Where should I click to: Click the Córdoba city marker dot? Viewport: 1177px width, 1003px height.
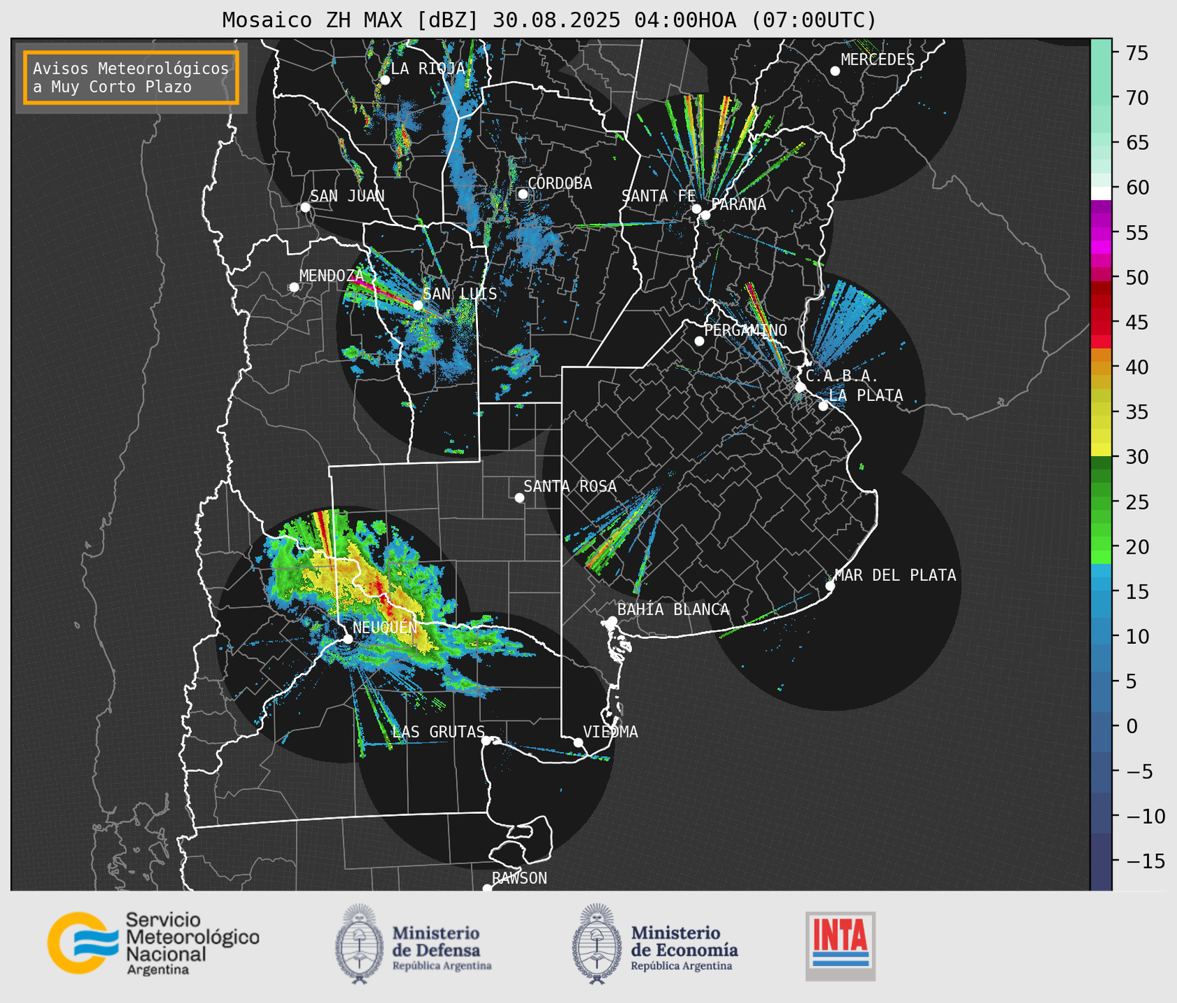click(523, 194)
